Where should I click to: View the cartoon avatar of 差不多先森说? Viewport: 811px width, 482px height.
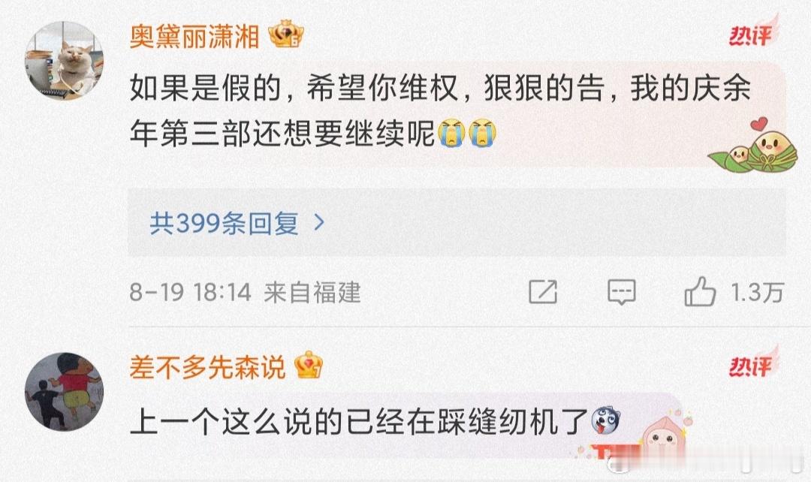(x=64, y=392)
